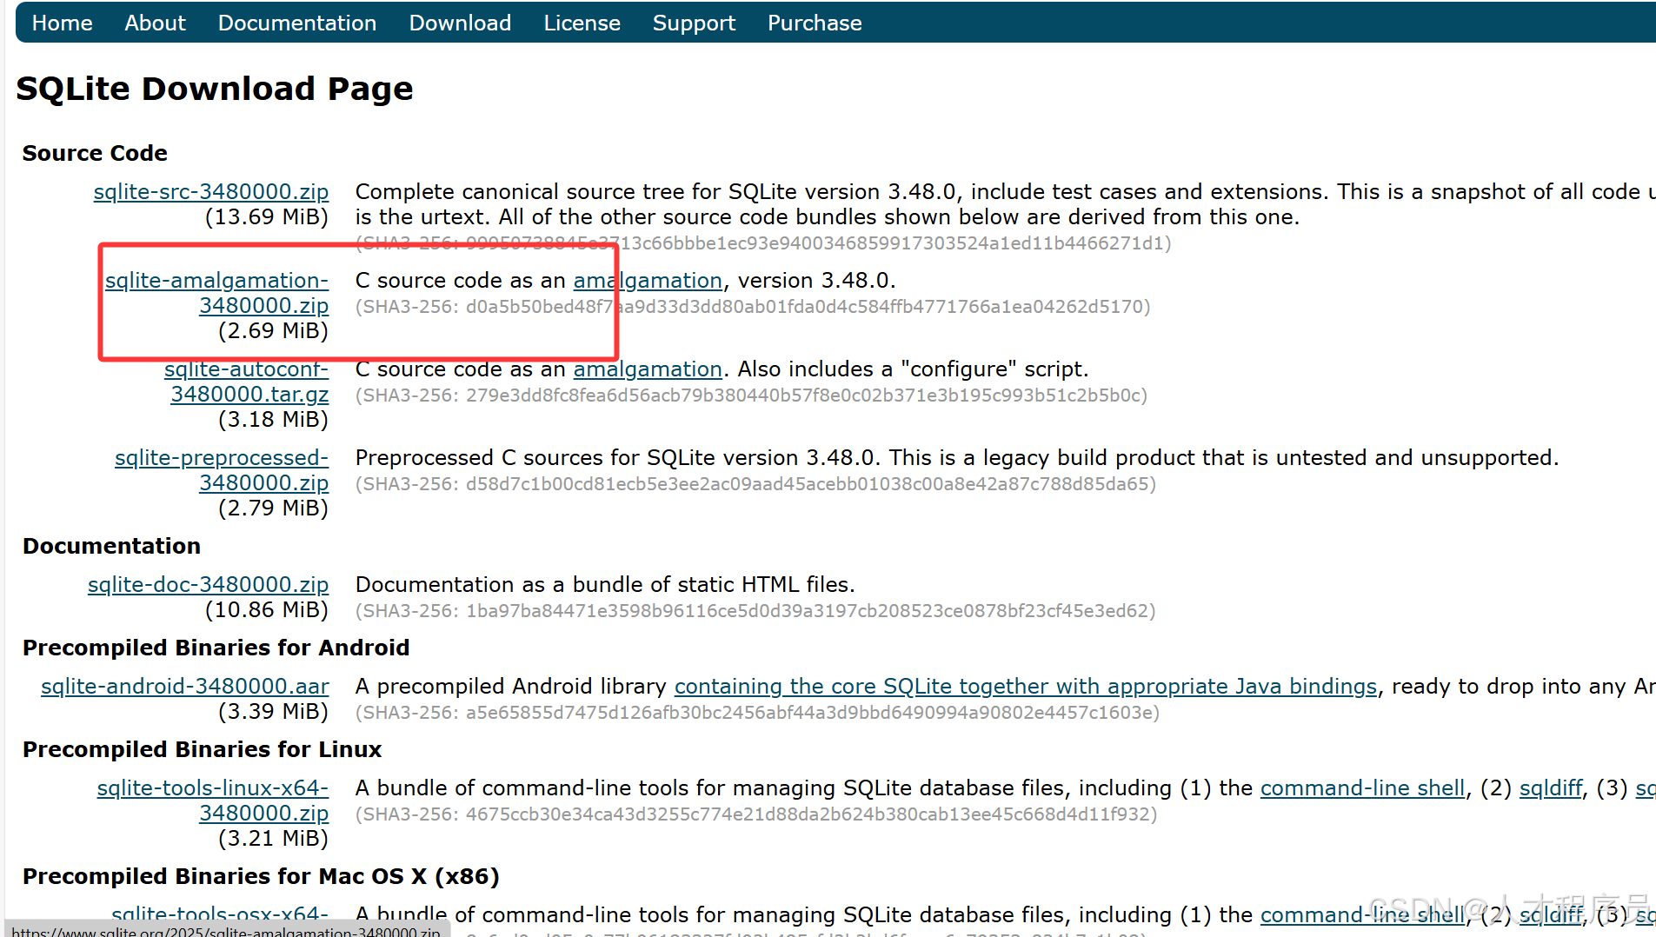Click SHA3-256 hash starting with 1ba97ba84471
The image size is (1656, 937).
(x=755, y=611)
